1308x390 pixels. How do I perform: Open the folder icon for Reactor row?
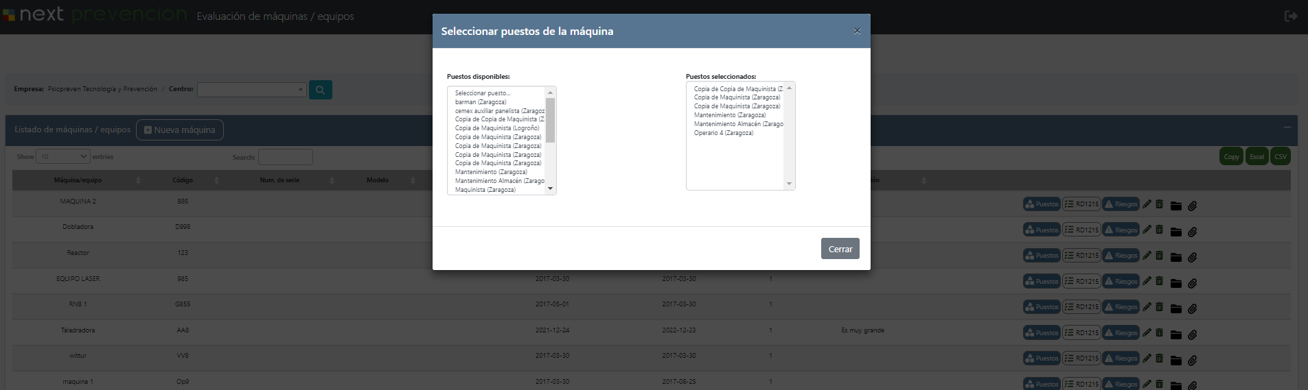click(1175, 257)
